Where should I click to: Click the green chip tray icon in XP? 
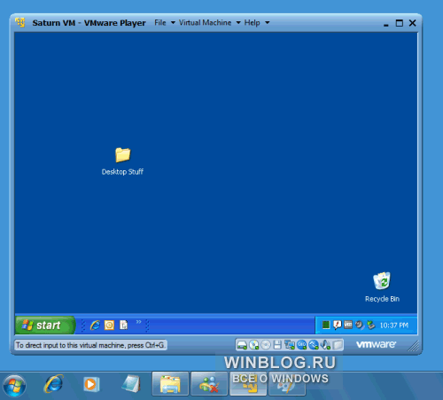(x=326, y=325)
